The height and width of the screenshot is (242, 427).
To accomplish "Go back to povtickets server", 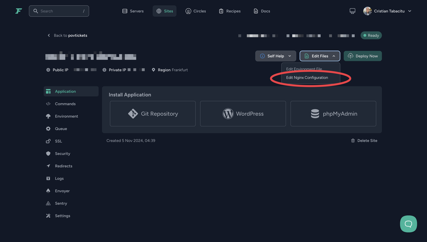I will pos(67,35).
